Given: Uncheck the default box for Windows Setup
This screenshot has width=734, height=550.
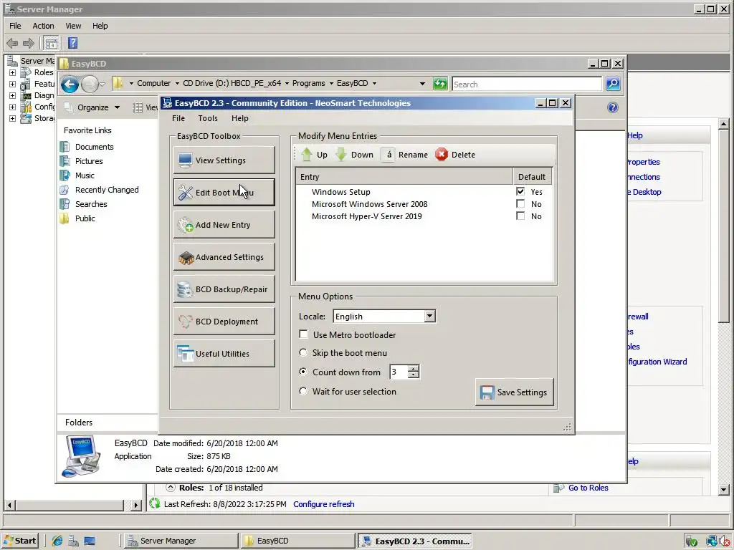Looking at the screenshot, I should [520, 191].
